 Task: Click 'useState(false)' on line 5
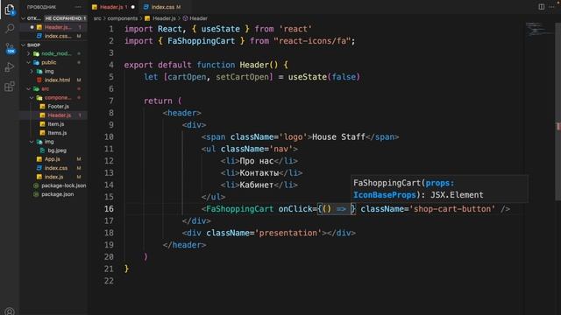pos(323,77)
